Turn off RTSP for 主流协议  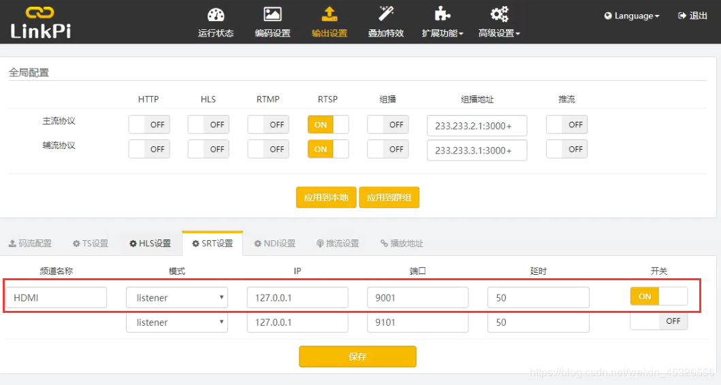328,124
